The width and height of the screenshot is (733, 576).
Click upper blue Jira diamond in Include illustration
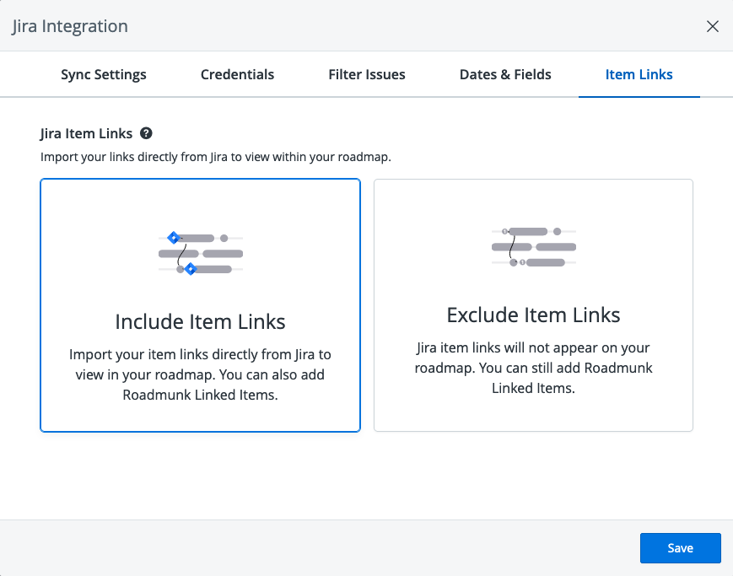click(173, 238)
